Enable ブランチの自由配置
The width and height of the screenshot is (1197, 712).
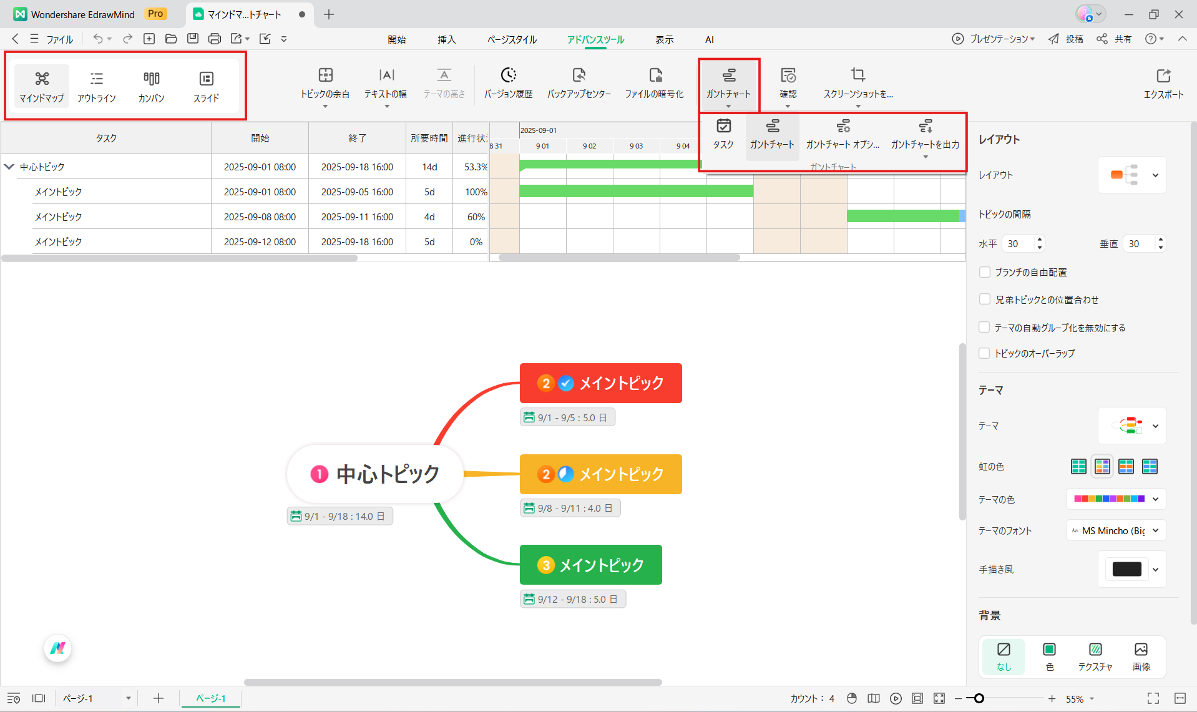pyautogui.click(x=985, y=272)
